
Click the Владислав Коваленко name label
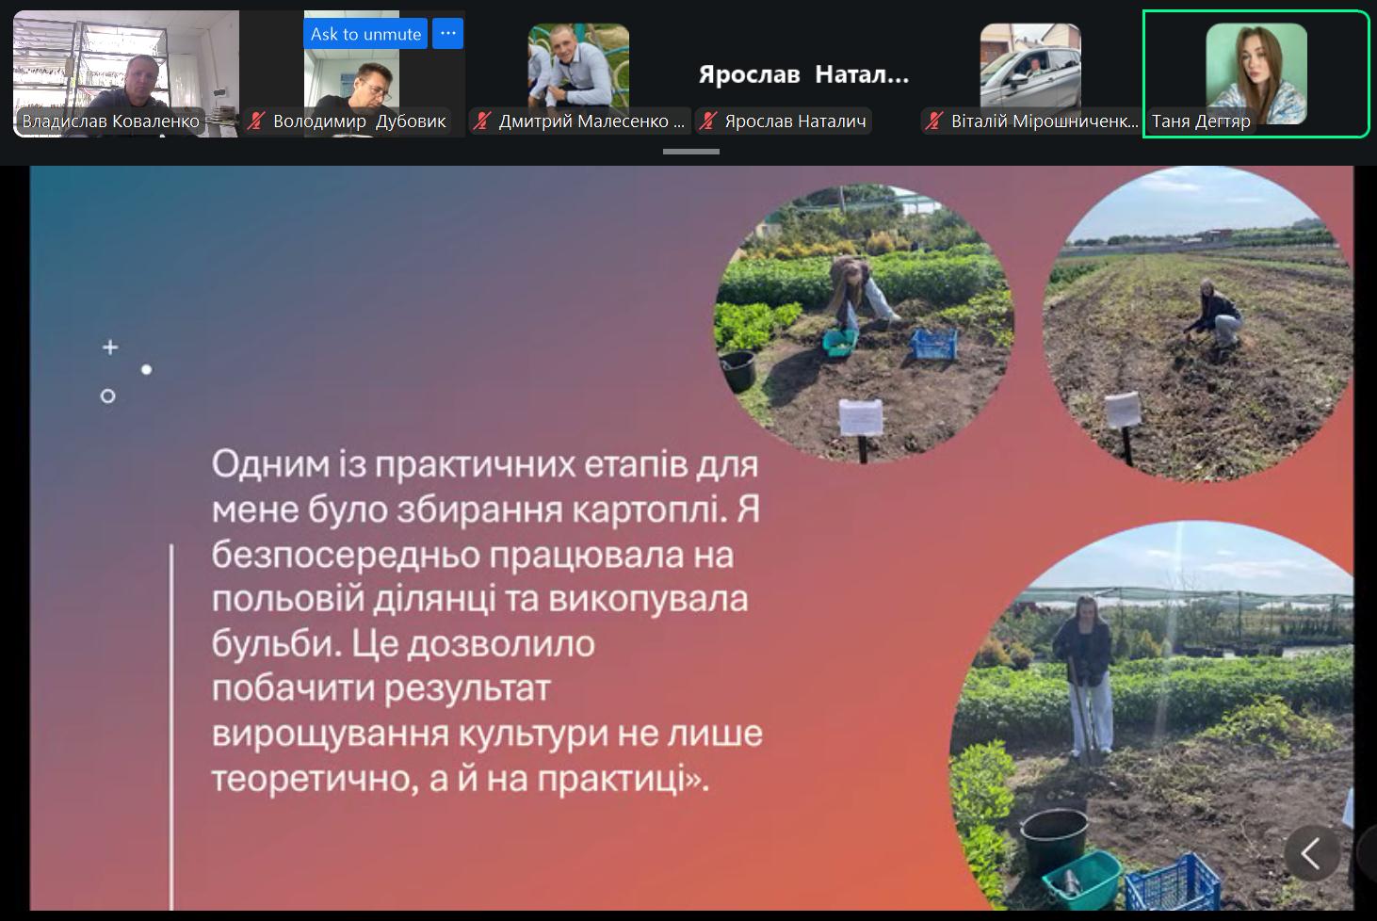click(111, 121)
